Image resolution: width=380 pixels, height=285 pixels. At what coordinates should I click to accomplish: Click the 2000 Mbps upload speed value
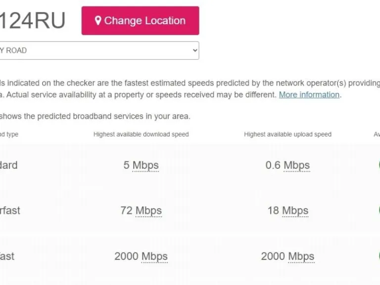point(287,256)
